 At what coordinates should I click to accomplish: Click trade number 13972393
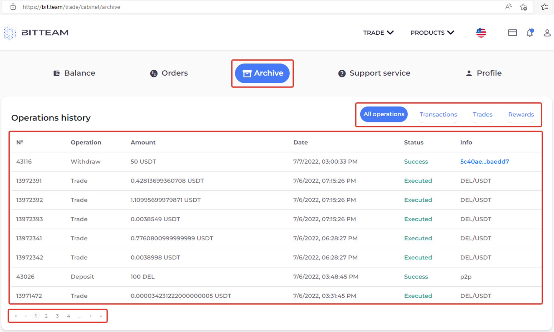pyautogui.click(x=29, y=219)
